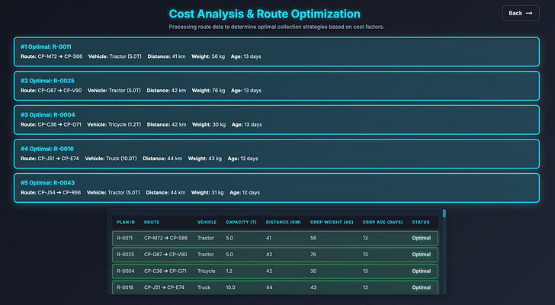Select the #3 Optimal: R-0004 heading

(x=48, y=114)
